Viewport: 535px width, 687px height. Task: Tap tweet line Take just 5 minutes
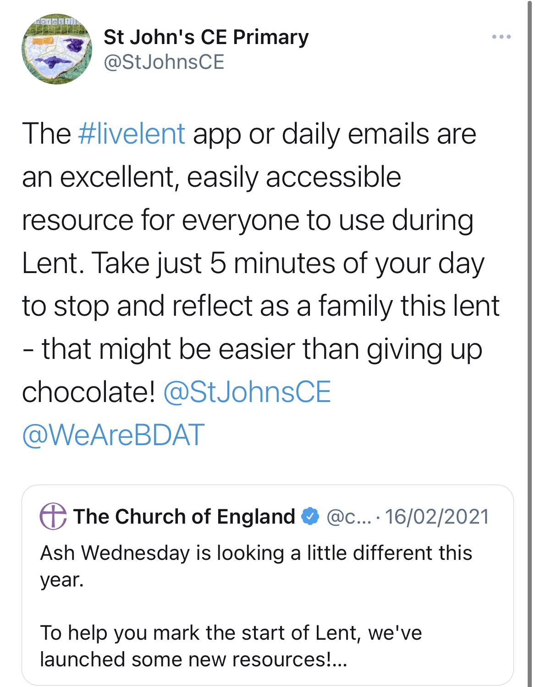point(253,263)
